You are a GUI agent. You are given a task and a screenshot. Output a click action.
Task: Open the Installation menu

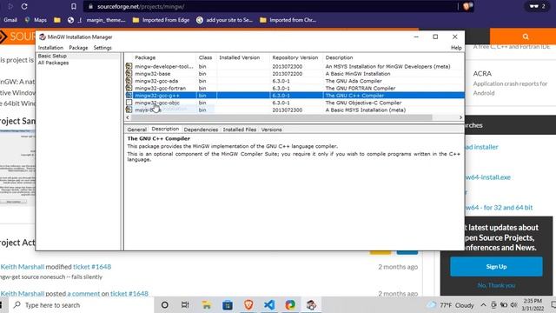coord(50,48)
